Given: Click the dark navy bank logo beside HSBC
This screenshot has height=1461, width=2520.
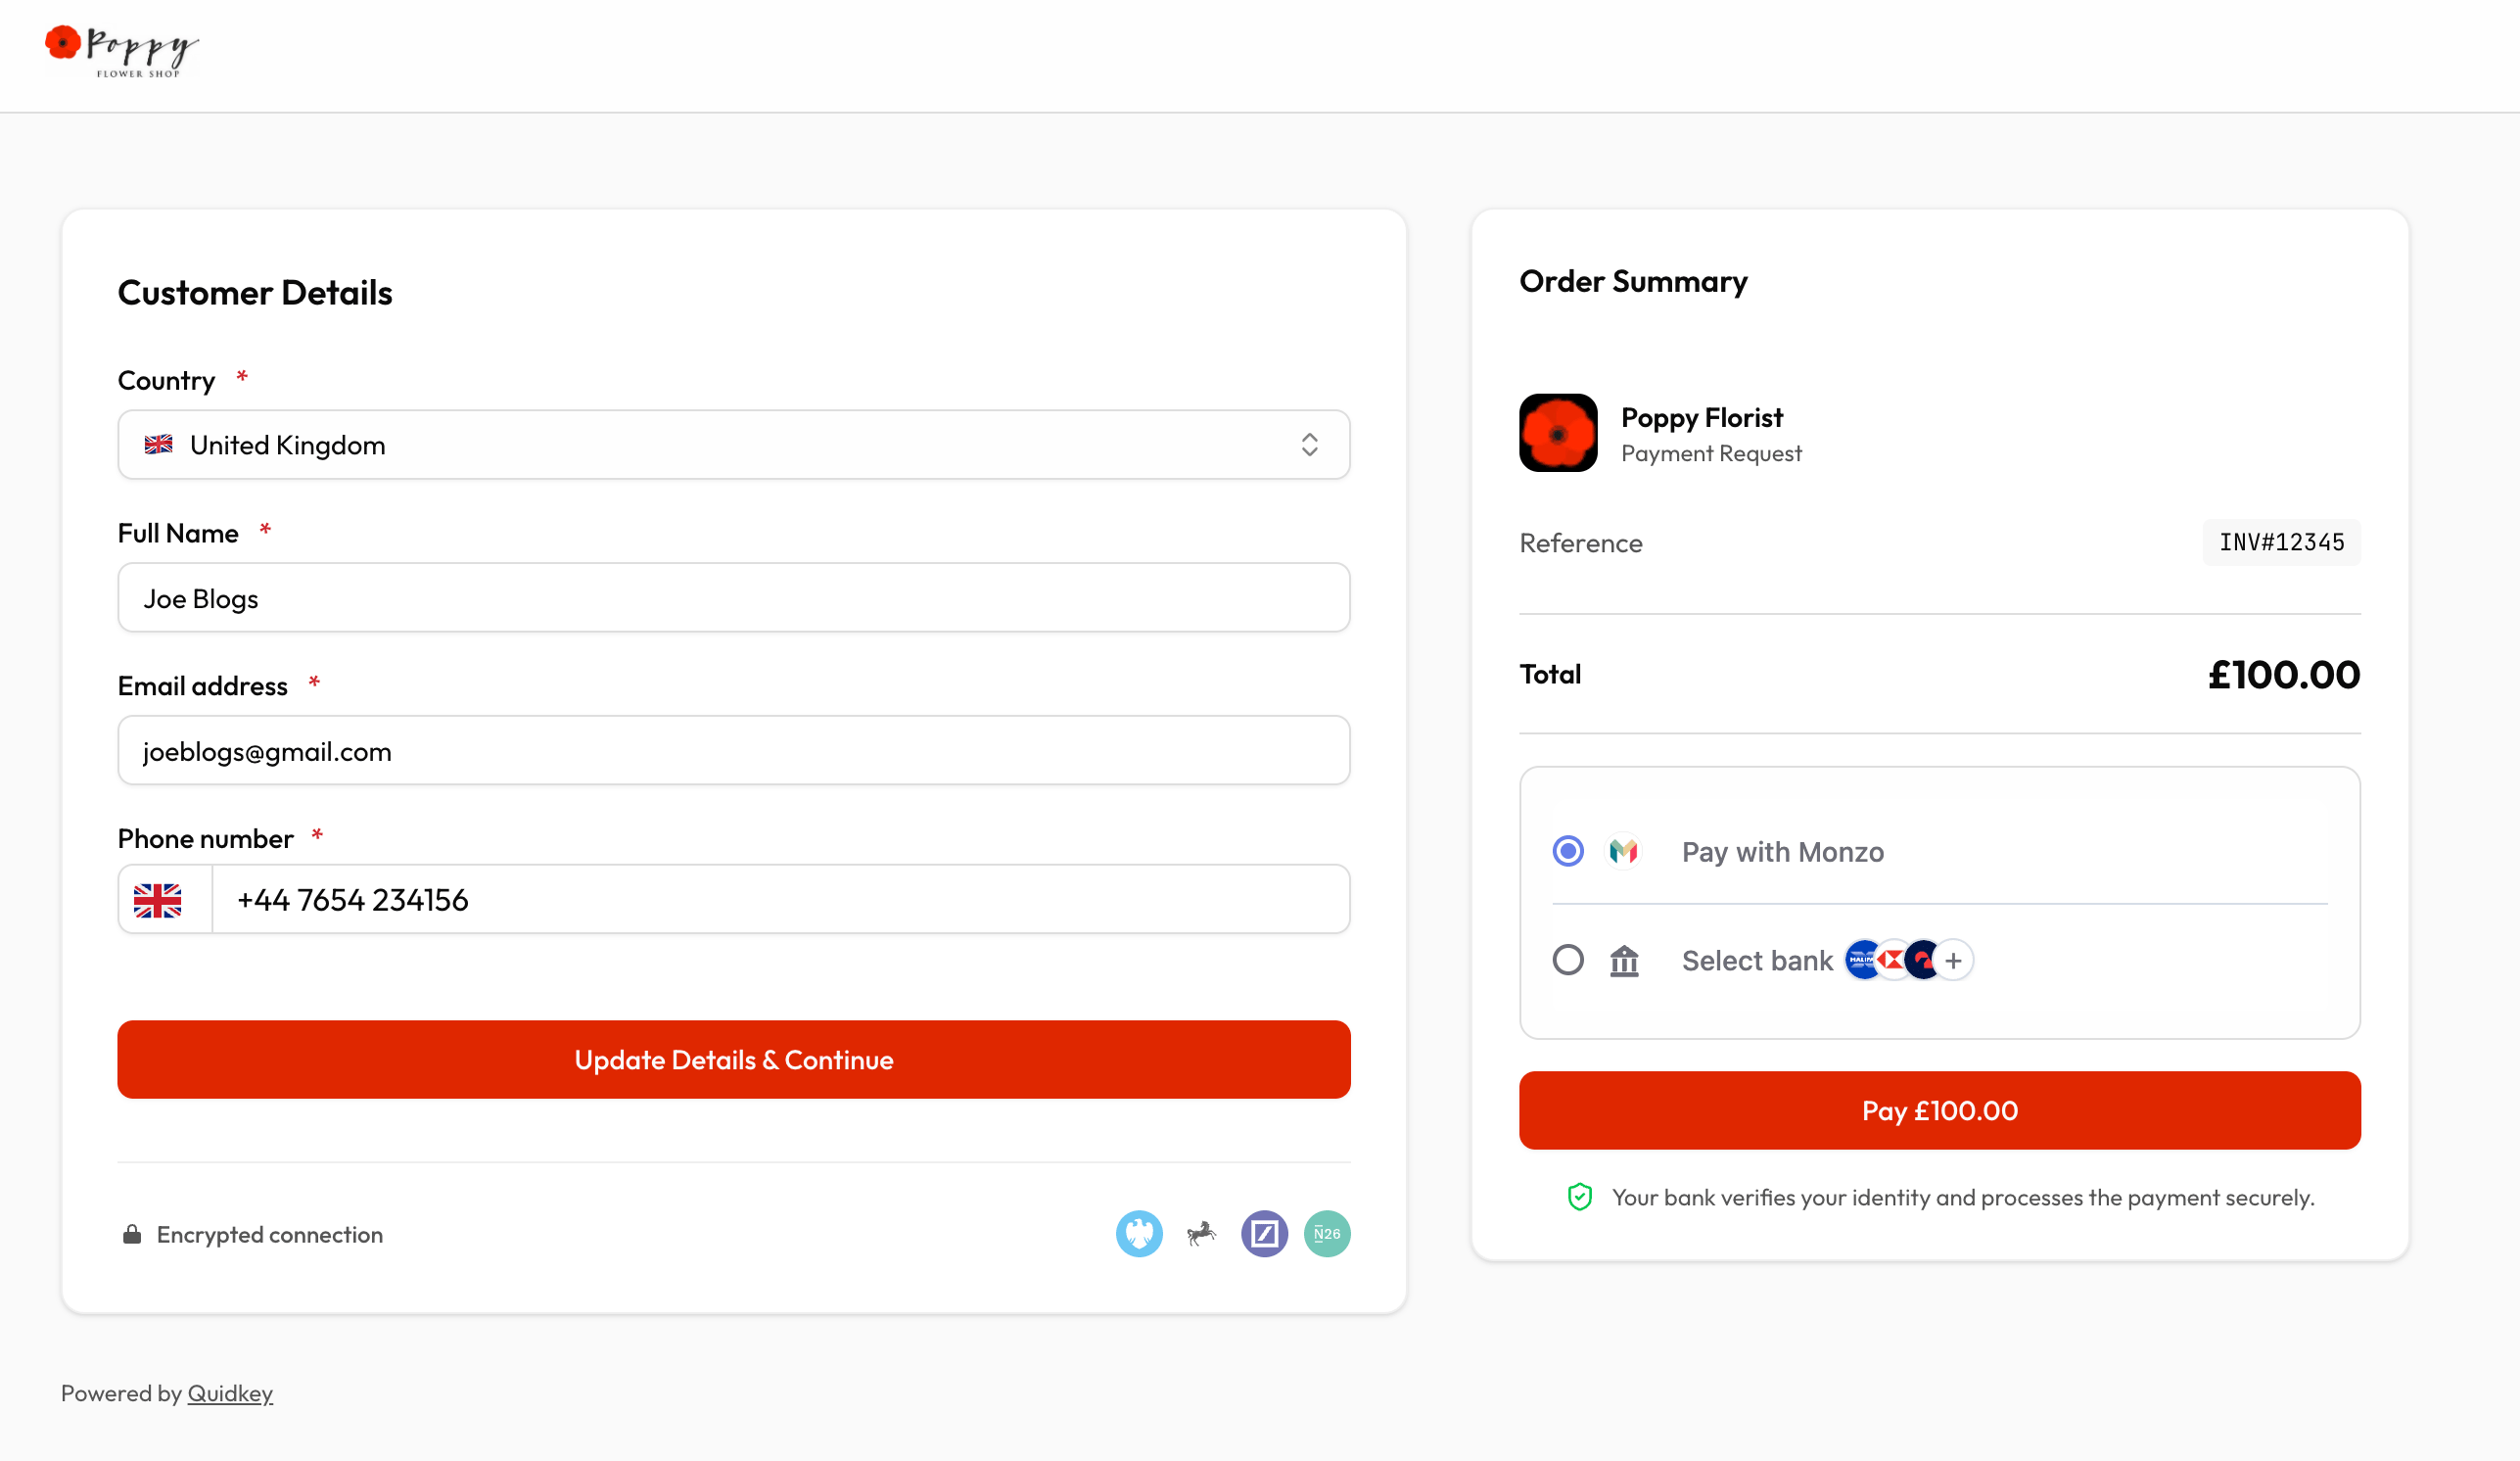Looking at the screenshot, I should point(1921,960).
